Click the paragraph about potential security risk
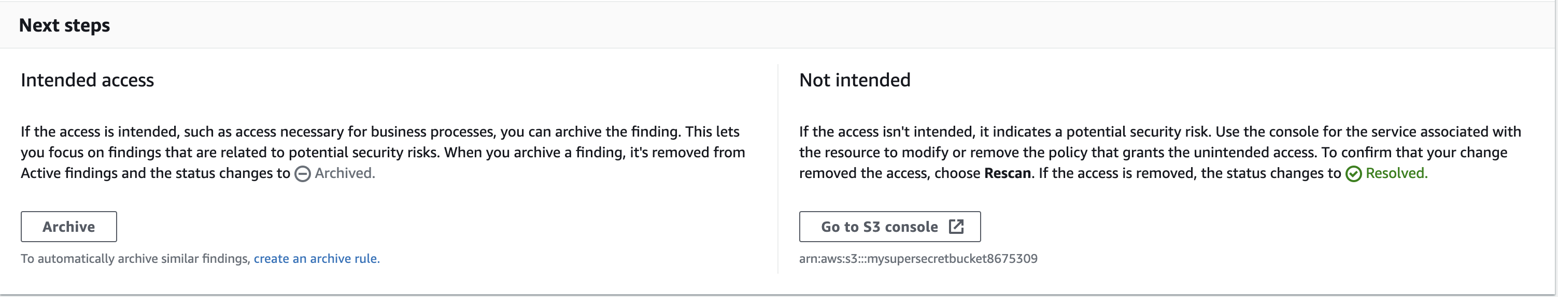1558x297 pixels. 1160,152
